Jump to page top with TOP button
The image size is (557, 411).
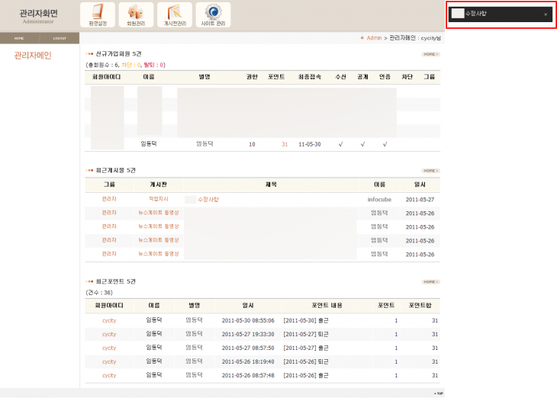(438, 393)
